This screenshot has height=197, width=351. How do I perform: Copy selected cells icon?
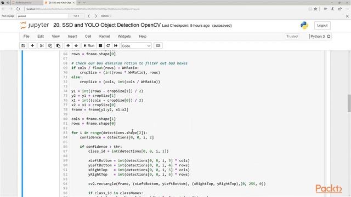tap(50, 45)
